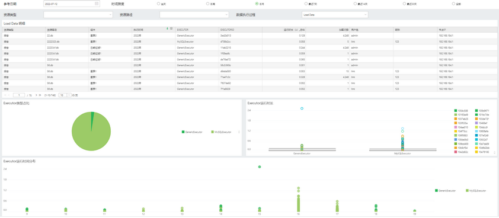The width and height of the screenshot is (499, 218).
Task: Click the reference date field 2022-07-12
Action: [x=72, y=4]
